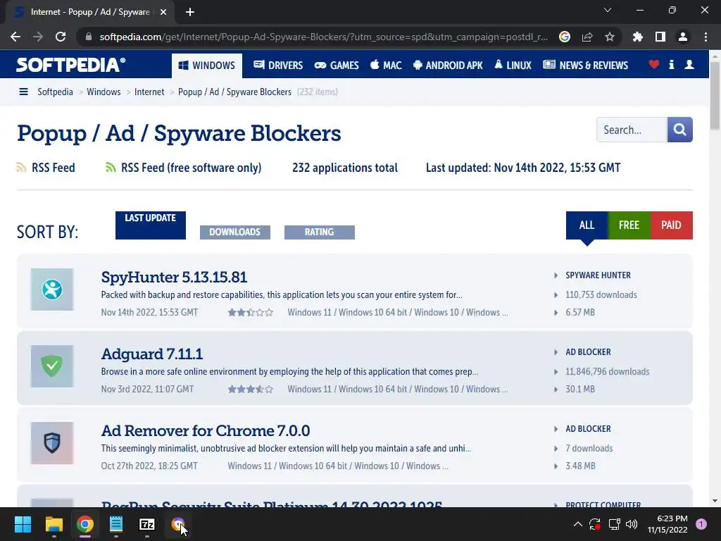Open SpyHunter 5.13.15.81 page
Image resolution: width=721 pixels, height=541 pixels.
pos(175,278)
